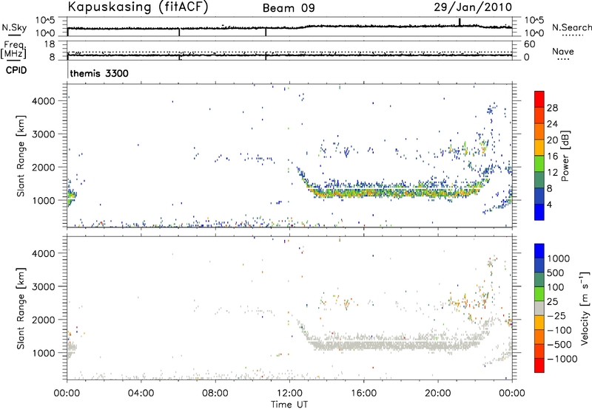Select the Freq. [MHz] axis label
The image size is (592, 409).
14,49
